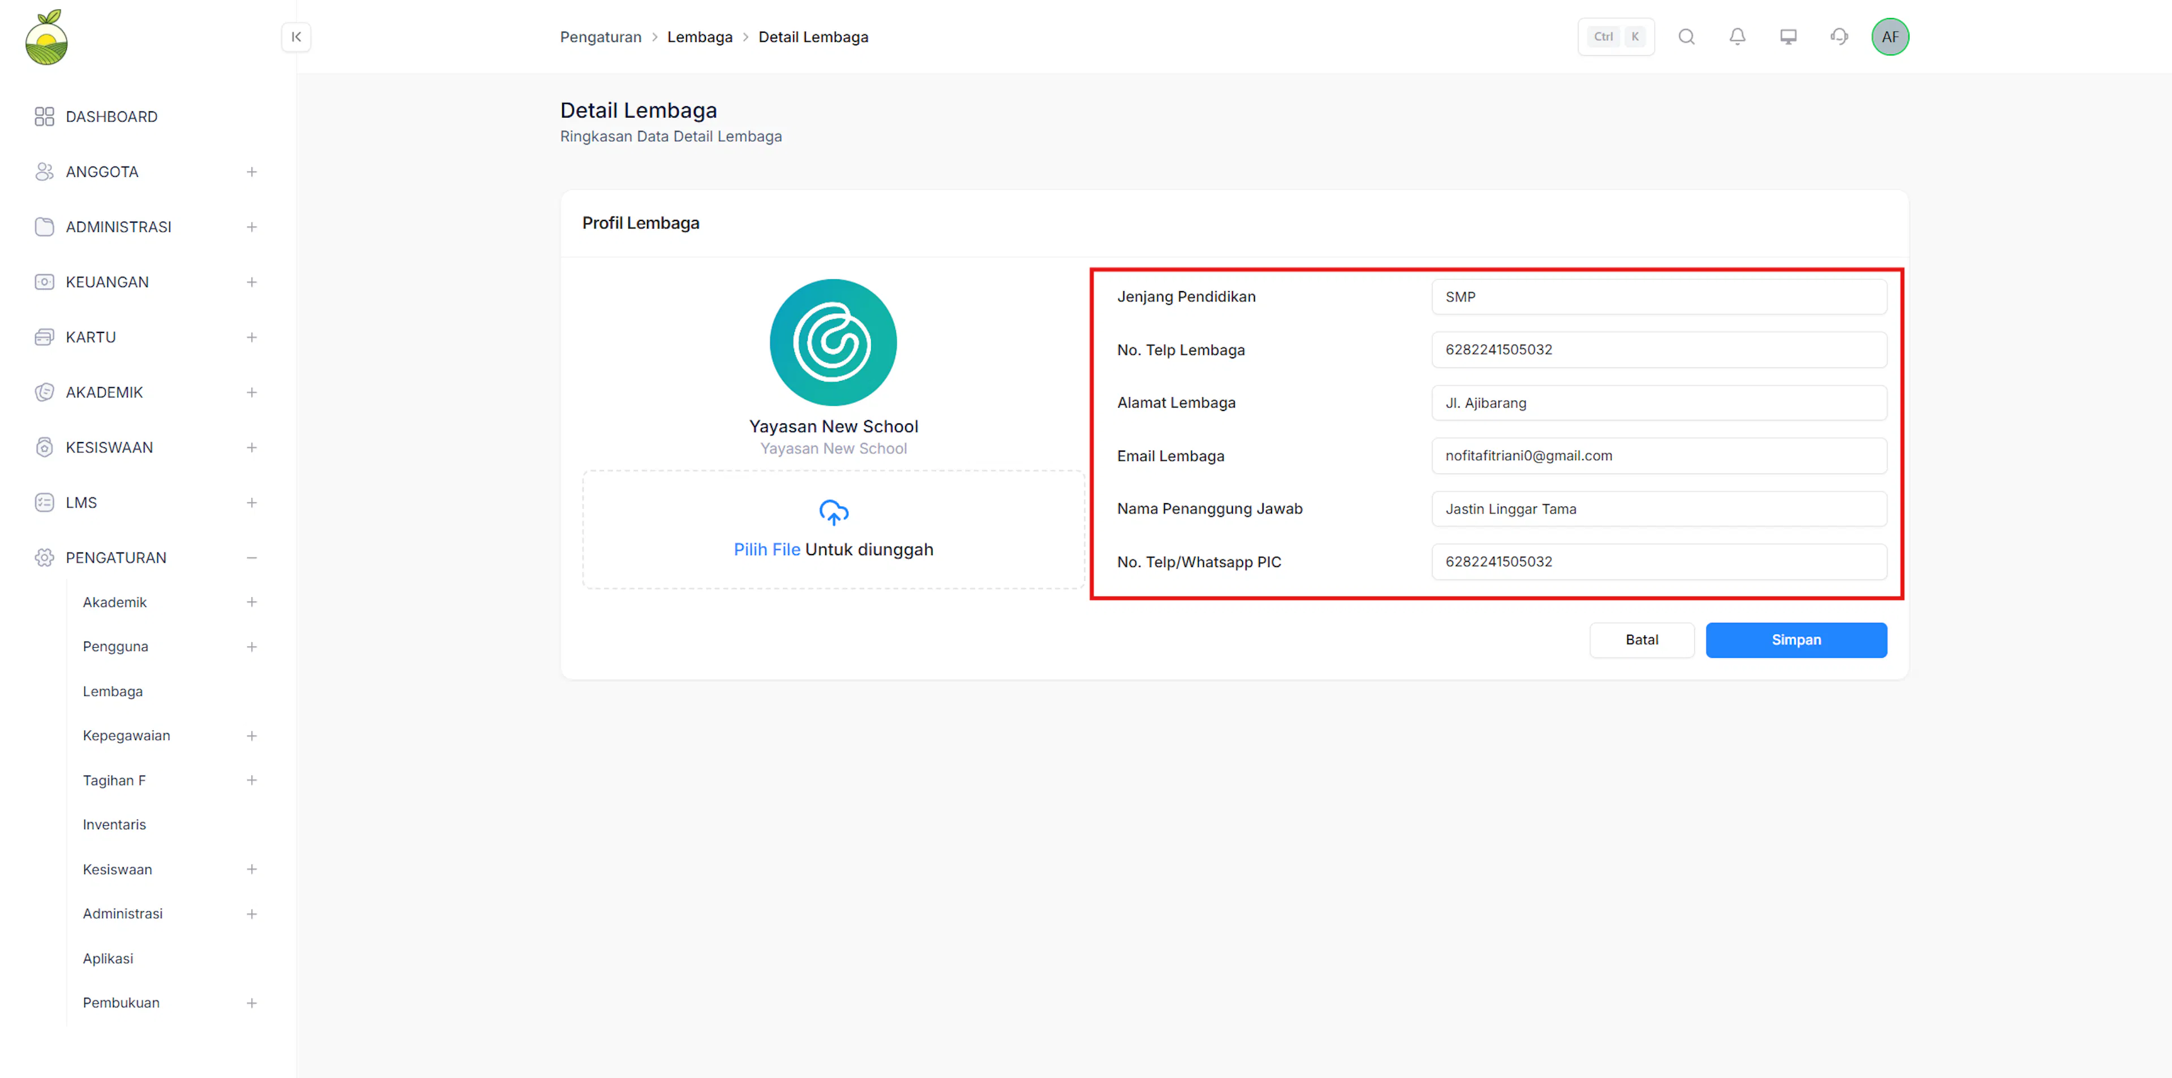Collapse the PENGATURAN menu minus
2172x1078 pixels.
point(251,558)
